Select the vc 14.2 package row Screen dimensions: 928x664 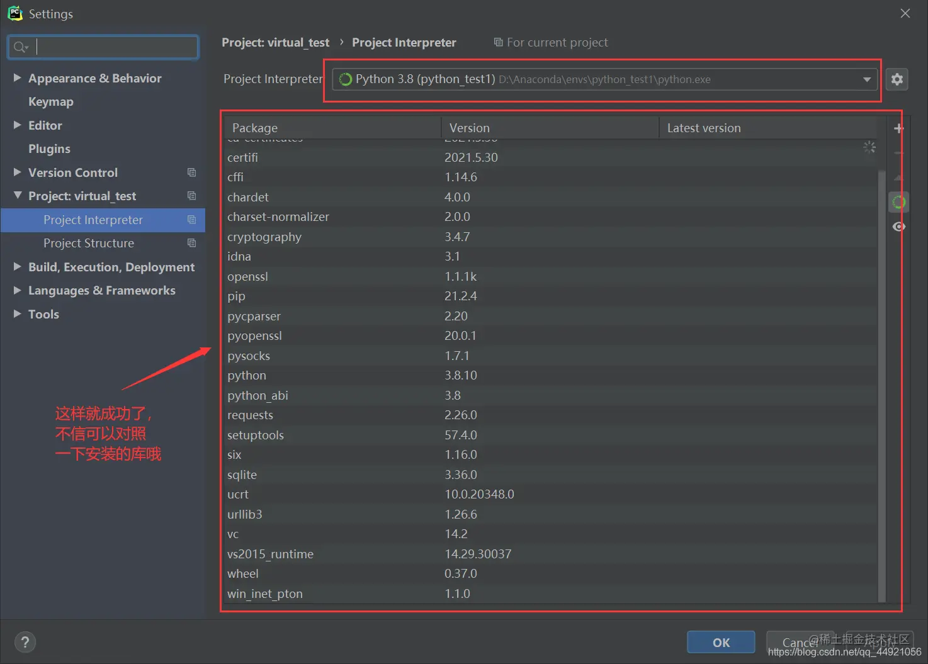(552, 534)
